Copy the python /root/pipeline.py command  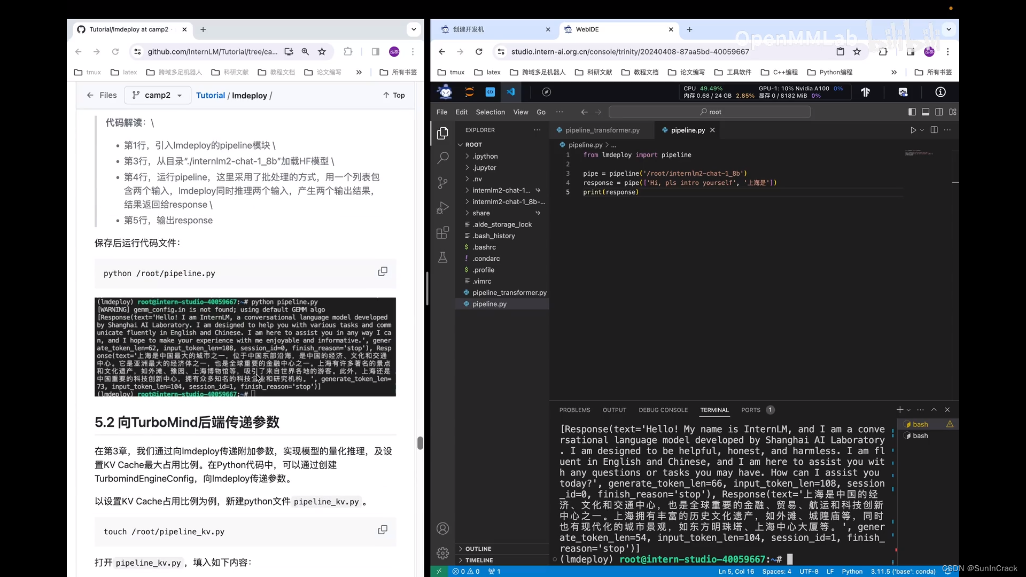383,271
